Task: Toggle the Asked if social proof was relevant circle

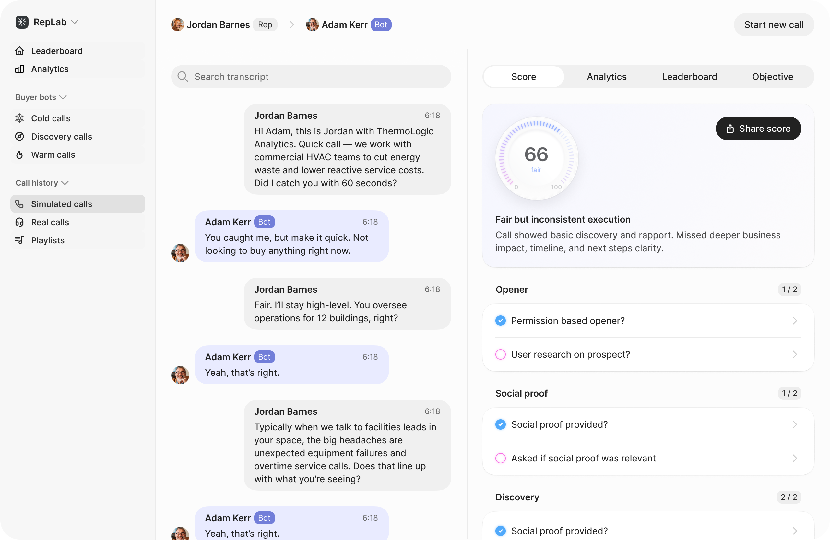Action: pos(501,458)
